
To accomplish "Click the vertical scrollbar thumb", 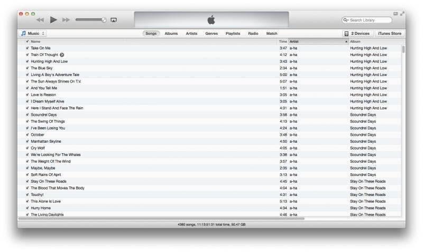I will [403, 49].
